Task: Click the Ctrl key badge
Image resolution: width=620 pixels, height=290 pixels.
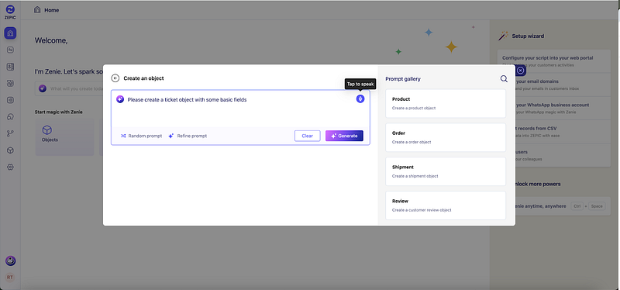Action: click(577, 206)
